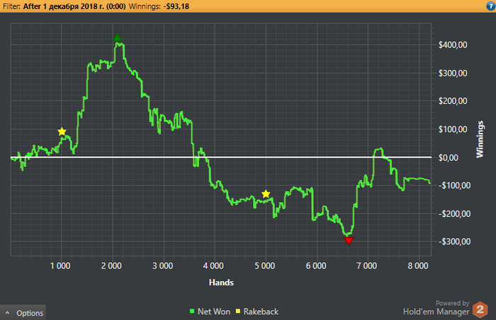Click the 'Winnings:' label in header
The image size is (496, 320).
pyautogui.click(x=145, y=6)
